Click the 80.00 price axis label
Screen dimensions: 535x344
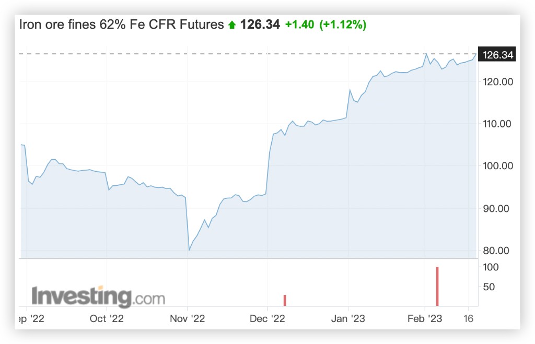click(x=499, y=251)
